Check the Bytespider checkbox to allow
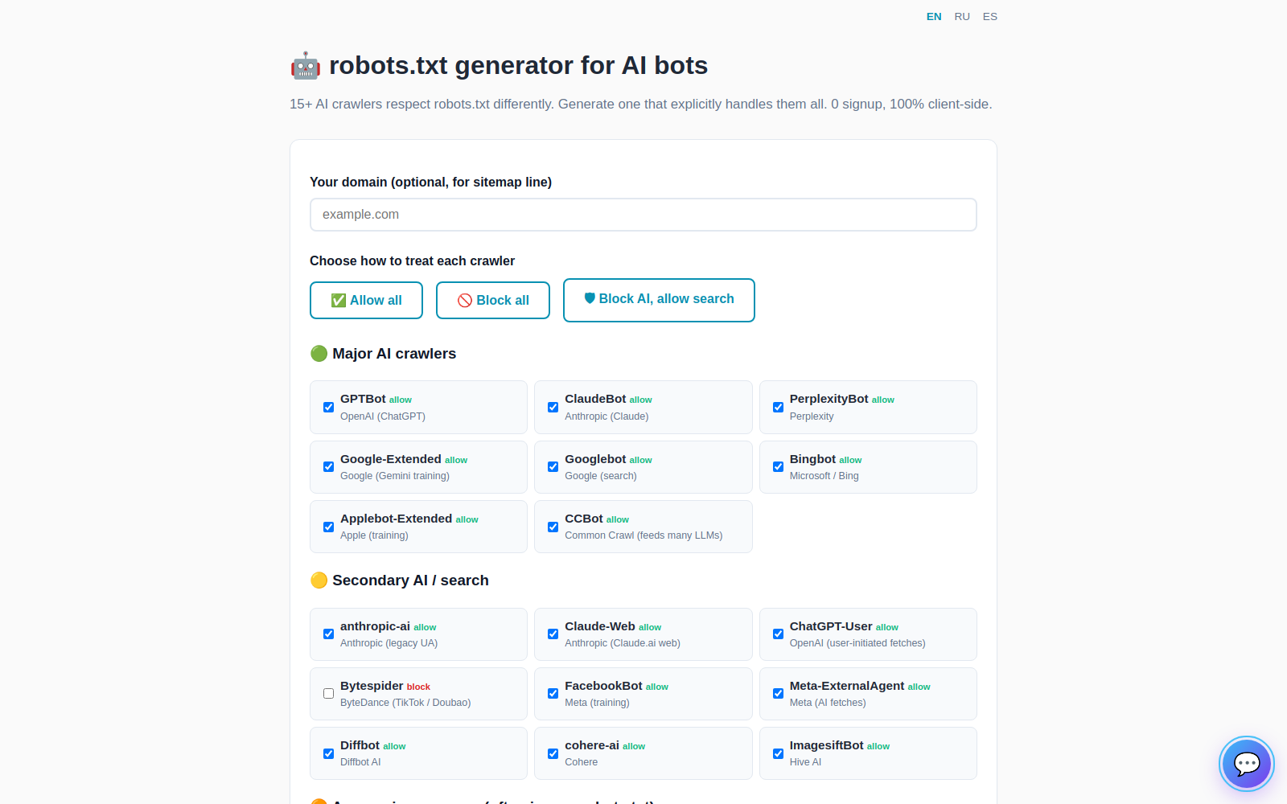Viewport: 1287px width, 804px height. pos(328,693)
